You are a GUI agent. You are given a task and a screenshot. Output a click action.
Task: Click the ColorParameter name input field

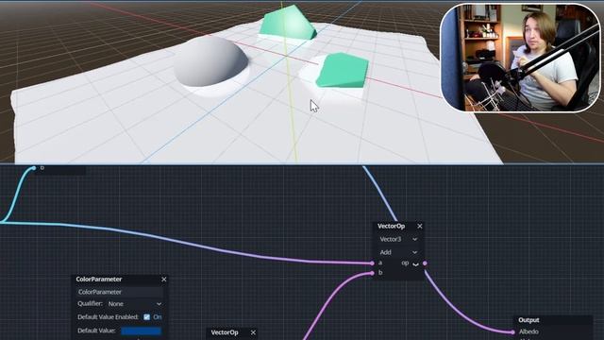(119, 292)
